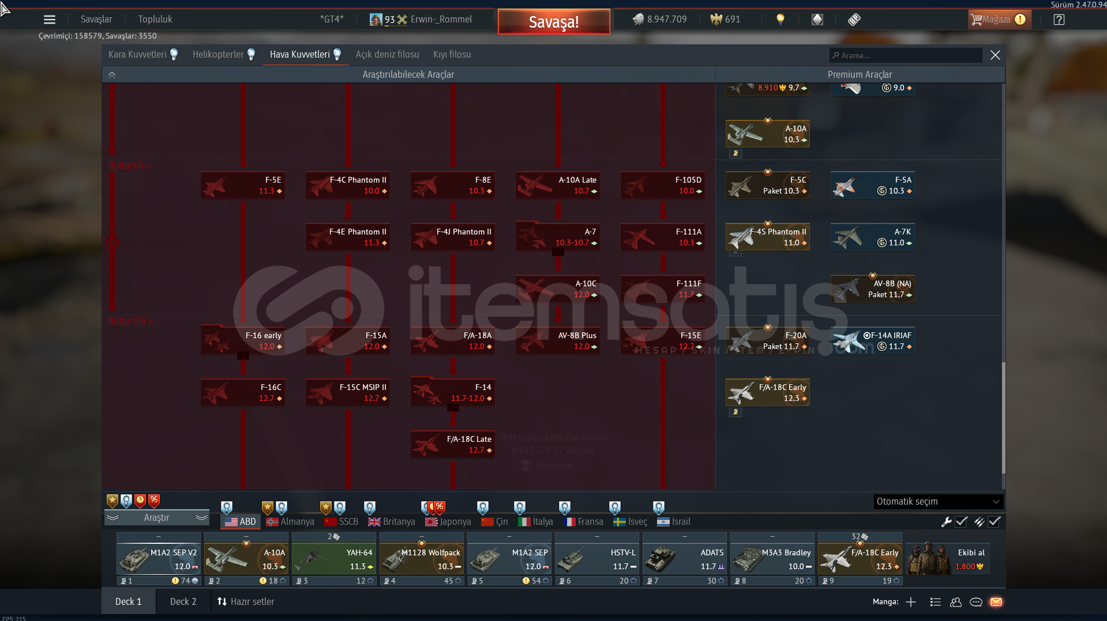Image resolution: width=1107 pixels, height=621 pixels.
Task: Select the ABD nation
Action: point(241,522)
